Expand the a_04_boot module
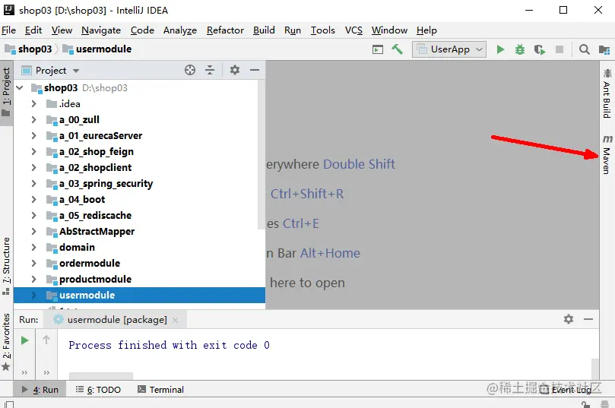 [x=33, y=200]
